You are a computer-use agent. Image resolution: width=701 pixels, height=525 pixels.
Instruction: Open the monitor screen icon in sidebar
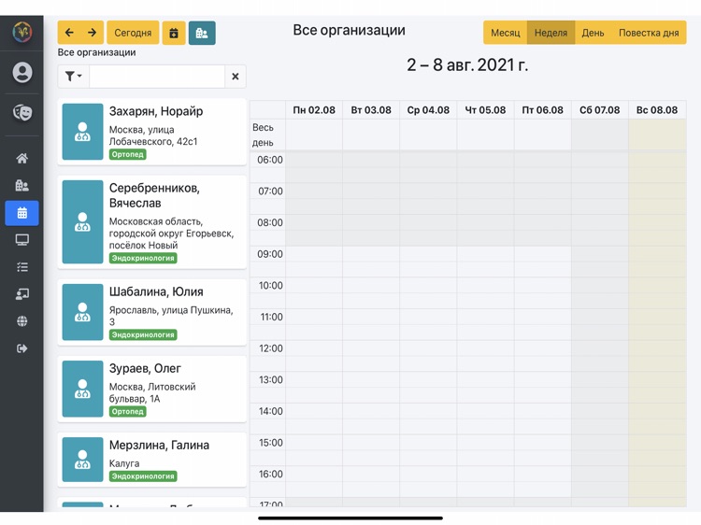[x=21, y=240]
